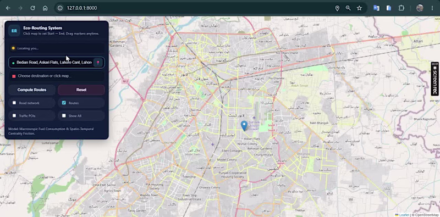This screenshot has height=217, width=440.
Task: Enable the Road network checkbox
Action: click(14, 103)
